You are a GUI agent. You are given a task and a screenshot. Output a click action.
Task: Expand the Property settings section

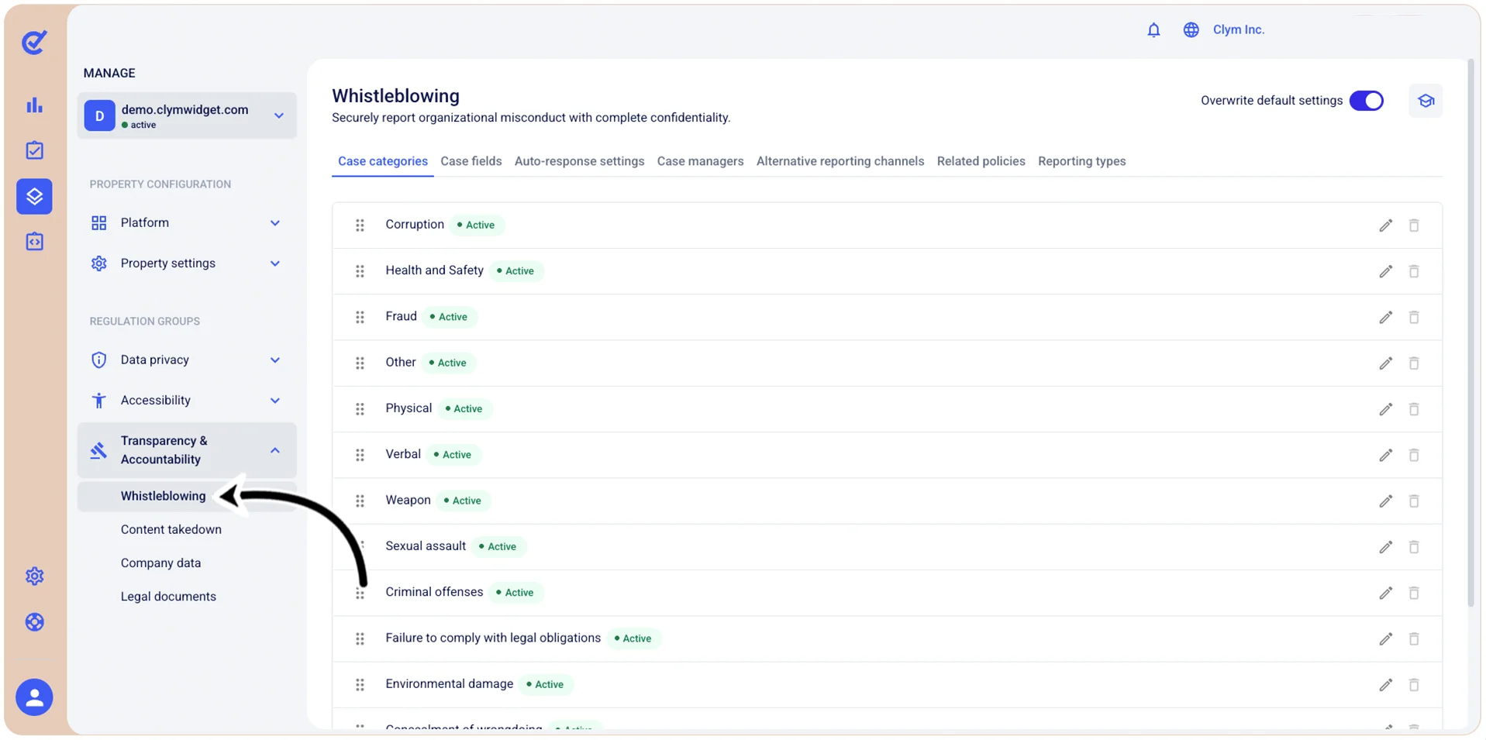[x=187, y=263]
